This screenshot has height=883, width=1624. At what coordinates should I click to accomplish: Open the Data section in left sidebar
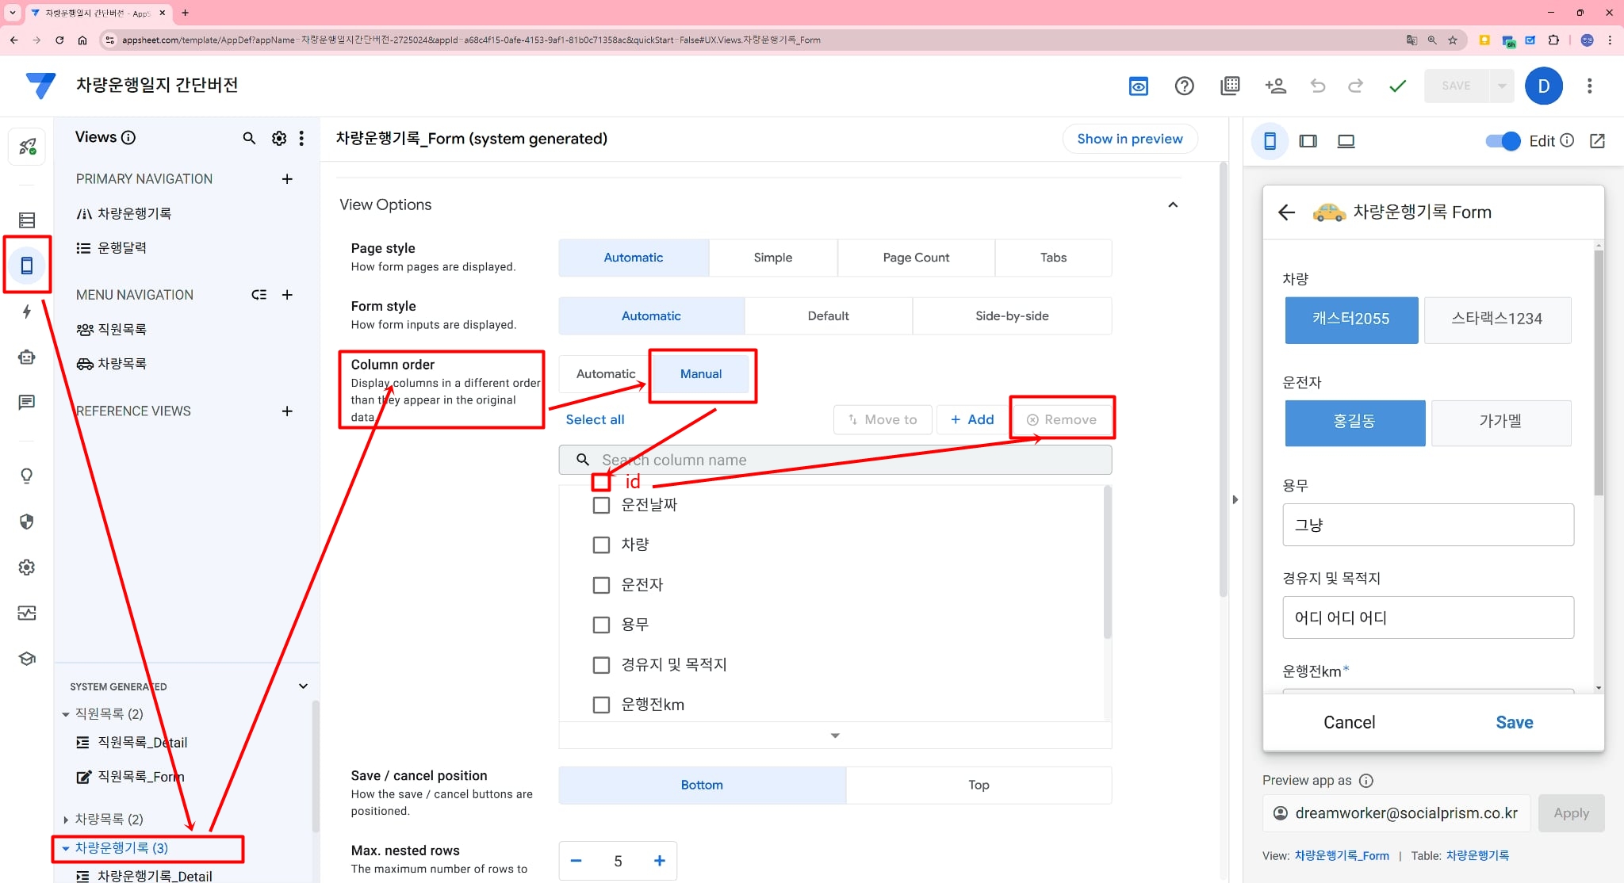pyautogui.click(x=27, y=220)
